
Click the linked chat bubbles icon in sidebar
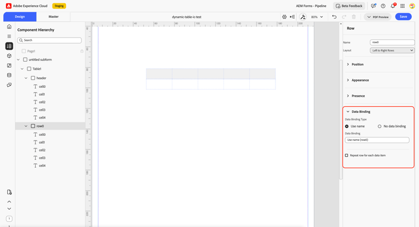pyautogui.click(x=9, y=85)
